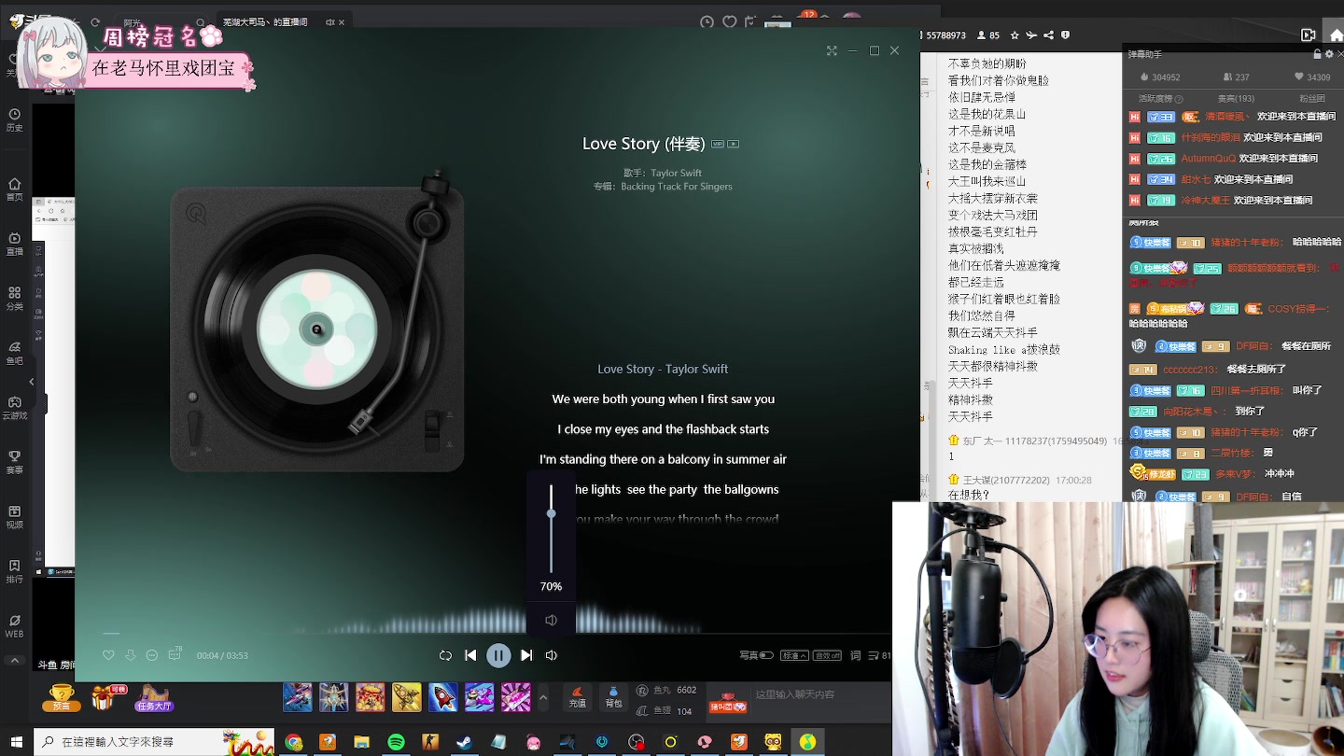Enter fullscreen mode in the music player
The image size is (1344, 756).
tap(832, 50)
